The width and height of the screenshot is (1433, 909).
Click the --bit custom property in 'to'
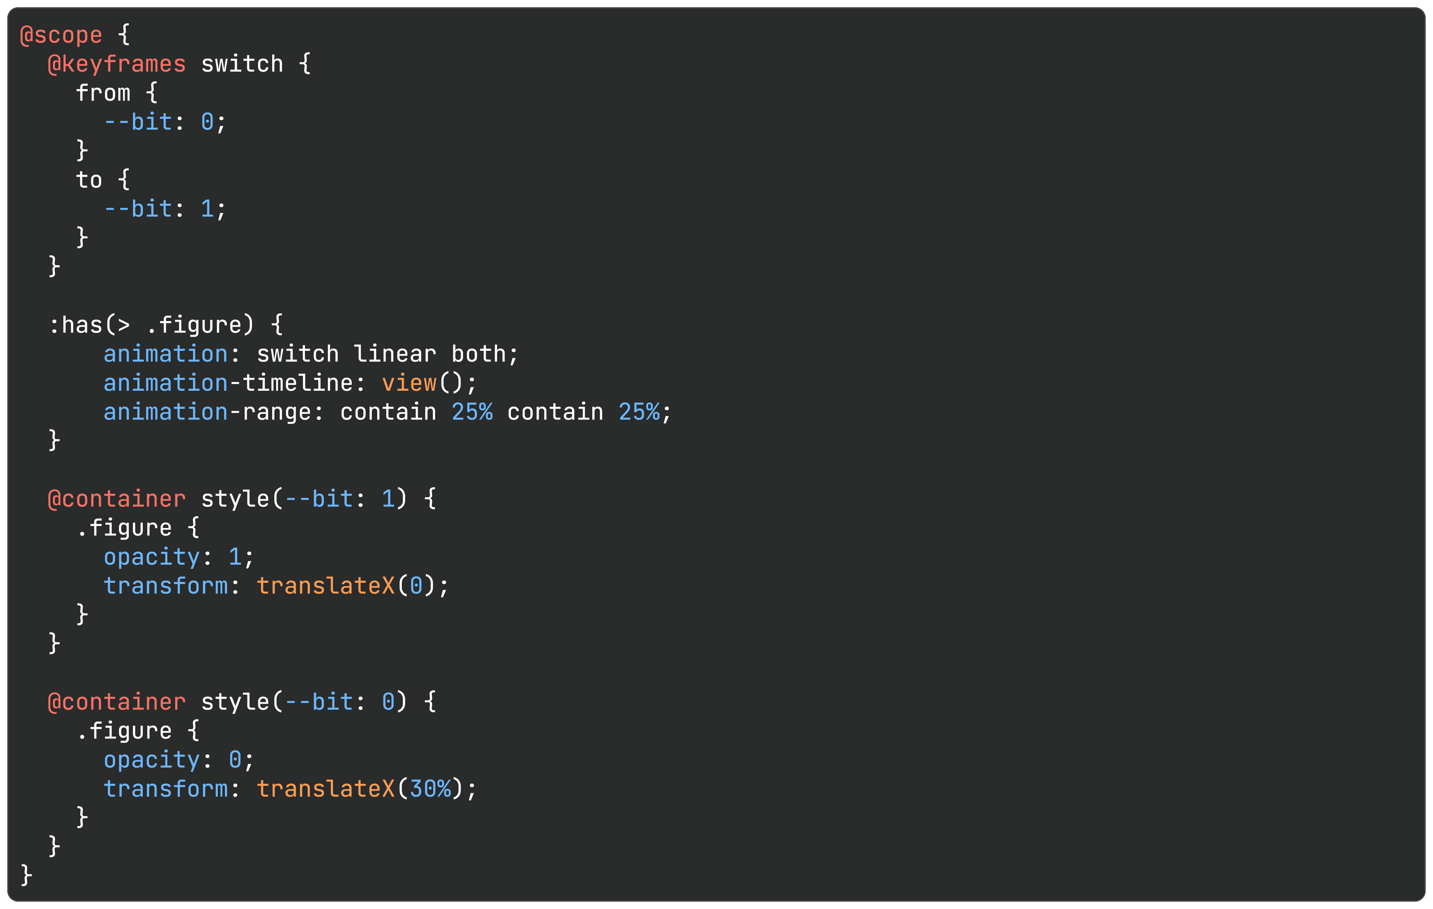139,211
